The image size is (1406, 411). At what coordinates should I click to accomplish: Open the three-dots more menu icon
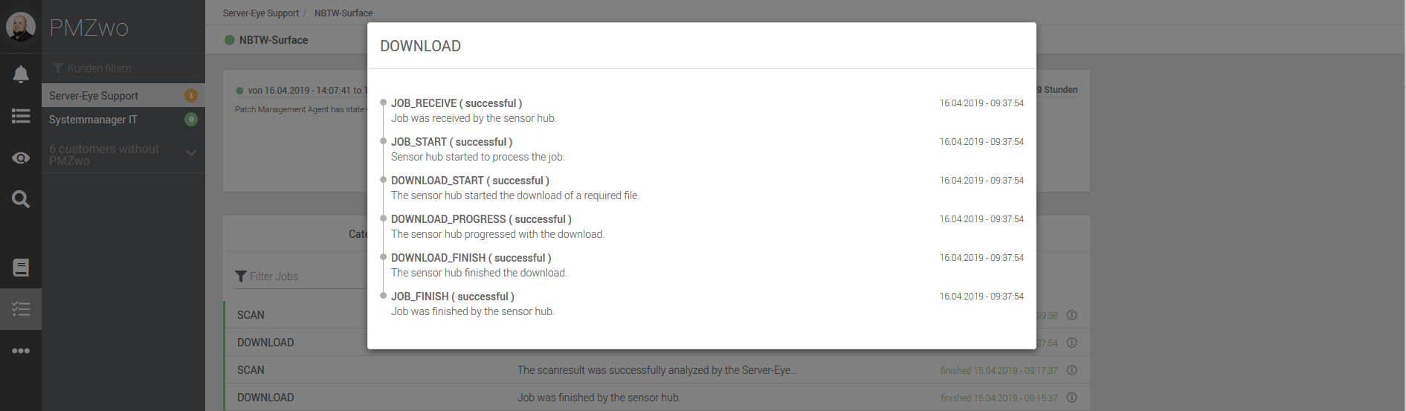21,351
